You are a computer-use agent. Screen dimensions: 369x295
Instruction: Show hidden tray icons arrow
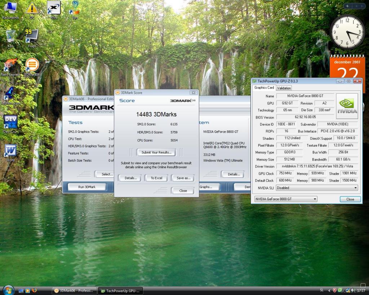point(329,291)
